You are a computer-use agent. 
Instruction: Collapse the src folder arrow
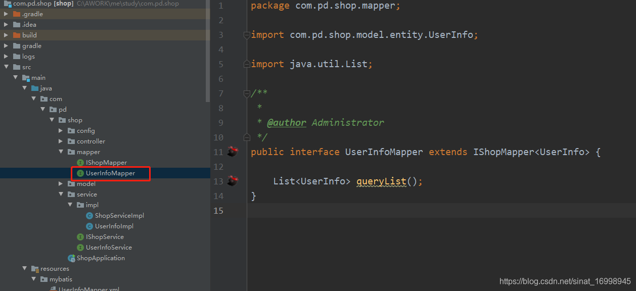click(6, 67)
